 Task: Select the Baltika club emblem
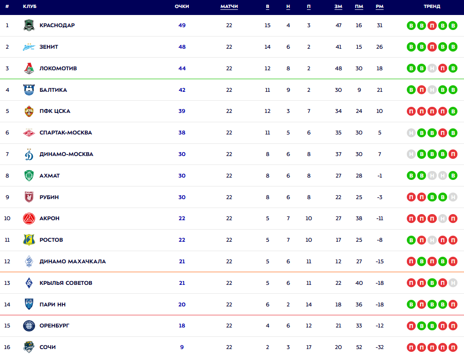tap(29, 90)
